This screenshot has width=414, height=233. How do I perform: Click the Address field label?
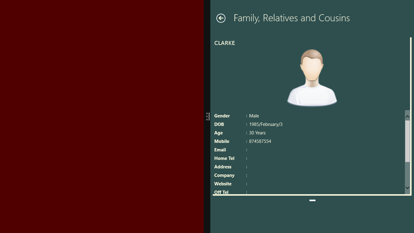coord(223,167)
